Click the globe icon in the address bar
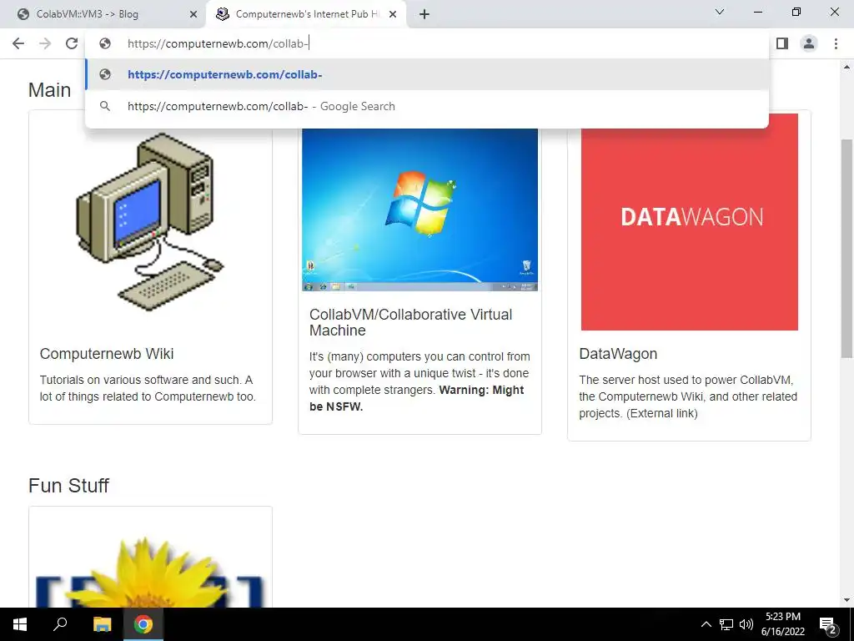 coord(105,43)
